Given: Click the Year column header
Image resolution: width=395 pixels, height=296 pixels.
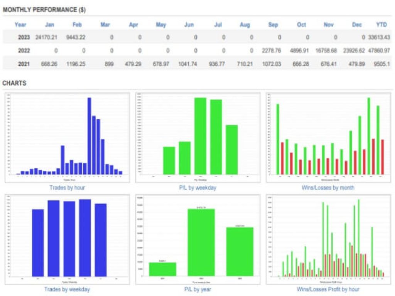Looking at the screenshot, I should [x=20, y=25].
